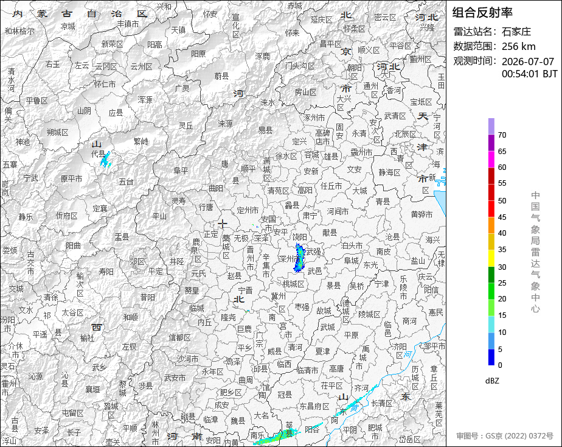The width and height of the screenshot is (562, 447).
Task: Click the 霸州市 map label
Action: pyautogui.click(x=361, y=152)
